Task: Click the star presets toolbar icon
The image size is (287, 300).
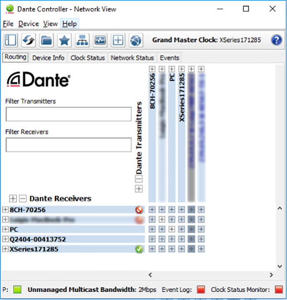Action: [65, 40]
